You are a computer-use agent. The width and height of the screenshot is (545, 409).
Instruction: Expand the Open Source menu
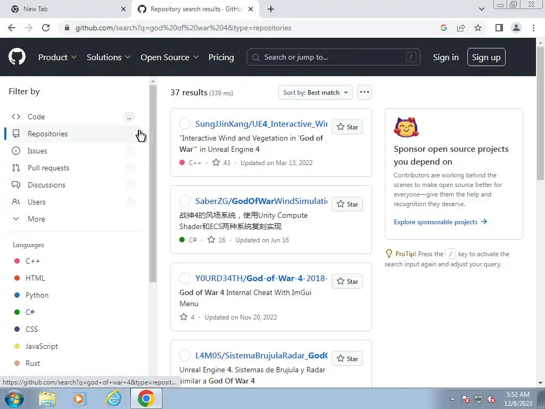point(170,57)
